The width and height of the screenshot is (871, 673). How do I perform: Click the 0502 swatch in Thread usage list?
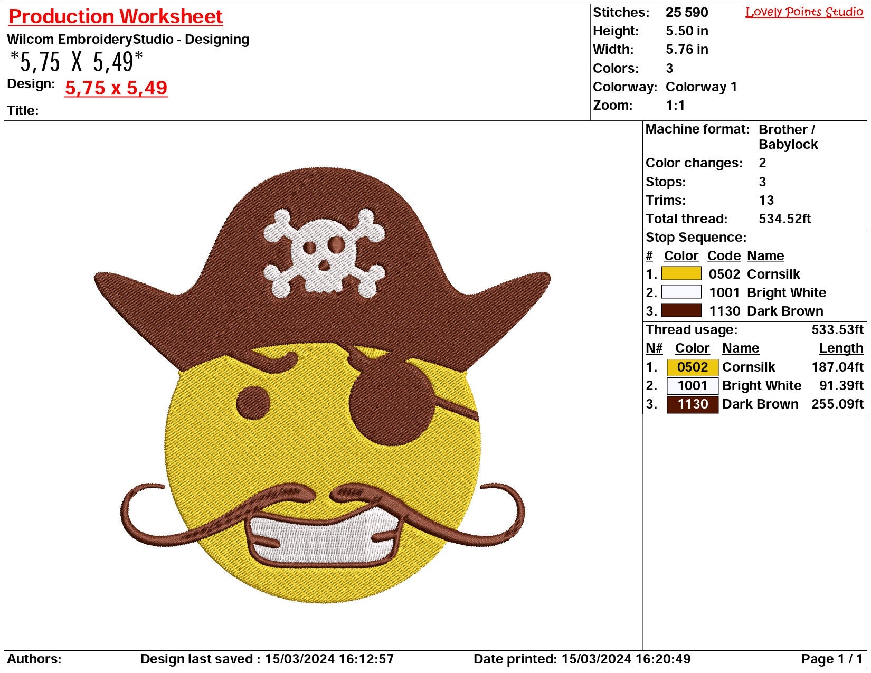tap(693, 367)
